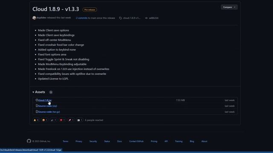Image resolution: width=273 pixels, height=153 pixels.
Task: Click the file icon beside Source code (tar.gz)
Action: (37, 112)
